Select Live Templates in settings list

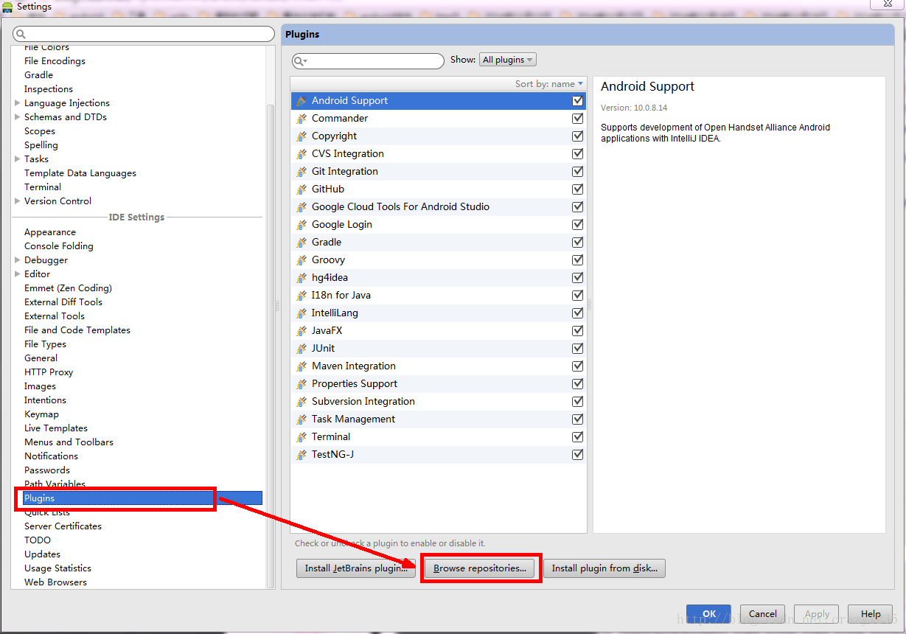point(56,428)
